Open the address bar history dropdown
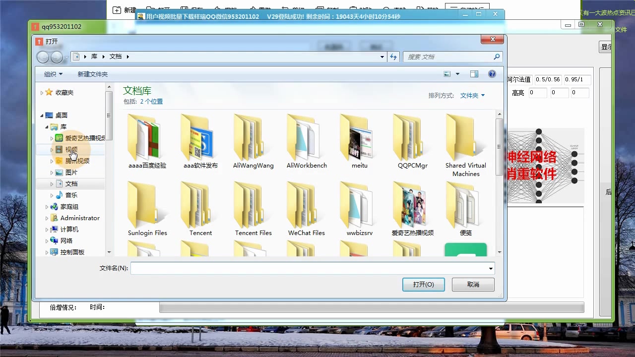This screenshot has width=635, height=357. 382,57
